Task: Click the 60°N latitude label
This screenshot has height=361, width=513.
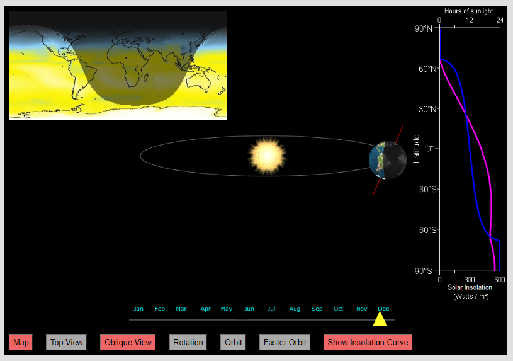Action: click(427, 69)
